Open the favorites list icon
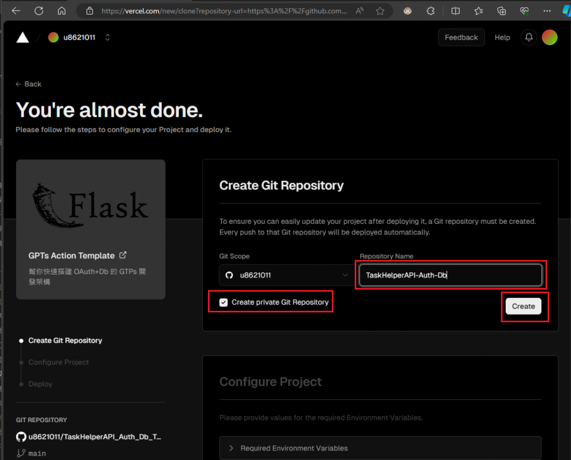This screenshot has width=571, height=460. pos(478,11)
